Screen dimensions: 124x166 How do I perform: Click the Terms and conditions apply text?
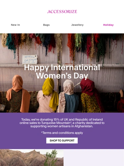pyautogui.click(x=62, y=133)
